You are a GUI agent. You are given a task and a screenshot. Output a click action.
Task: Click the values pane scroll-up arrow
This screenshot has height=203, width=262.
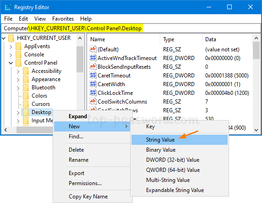[256, 38]
